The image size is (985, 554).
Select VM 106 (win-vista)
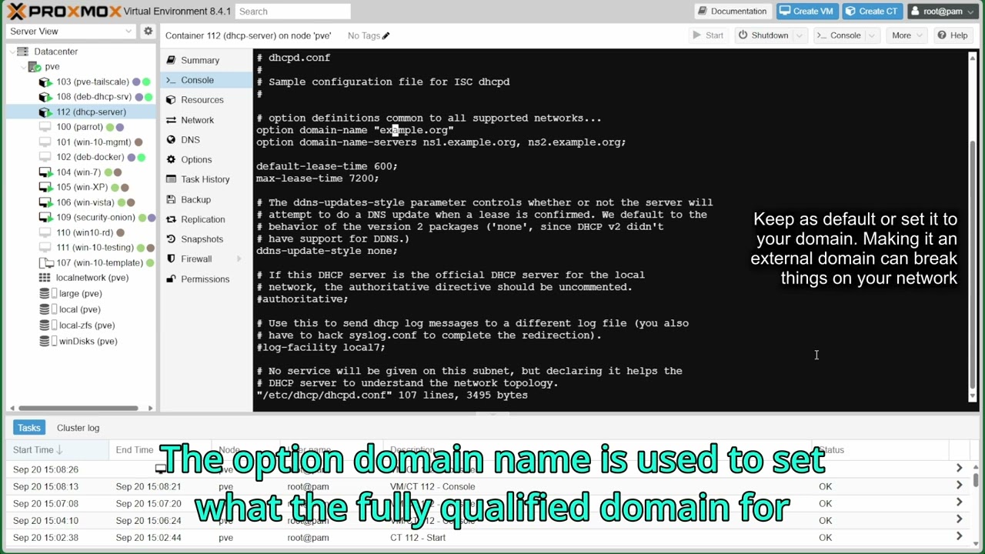[x=85, y=202]
